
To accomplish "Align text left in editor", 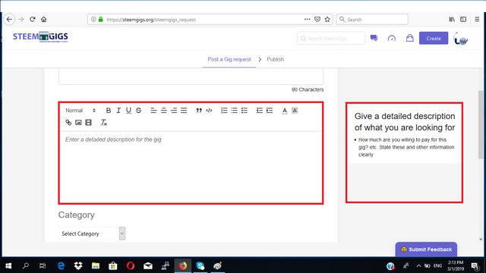I will click(x=153, y=110).
